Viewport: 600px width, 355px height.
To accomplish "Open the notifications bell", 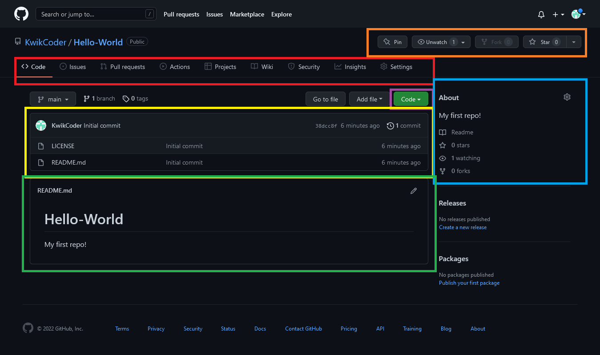I will (x=541, y=15).
